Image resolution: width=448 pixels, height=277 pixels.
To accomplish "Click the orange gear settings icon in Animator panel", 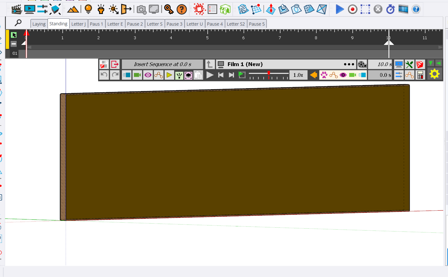I will click(434, 75).
